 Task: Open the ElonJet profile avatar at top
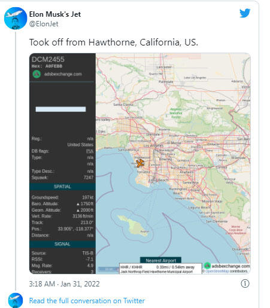[x=16, y=18]
